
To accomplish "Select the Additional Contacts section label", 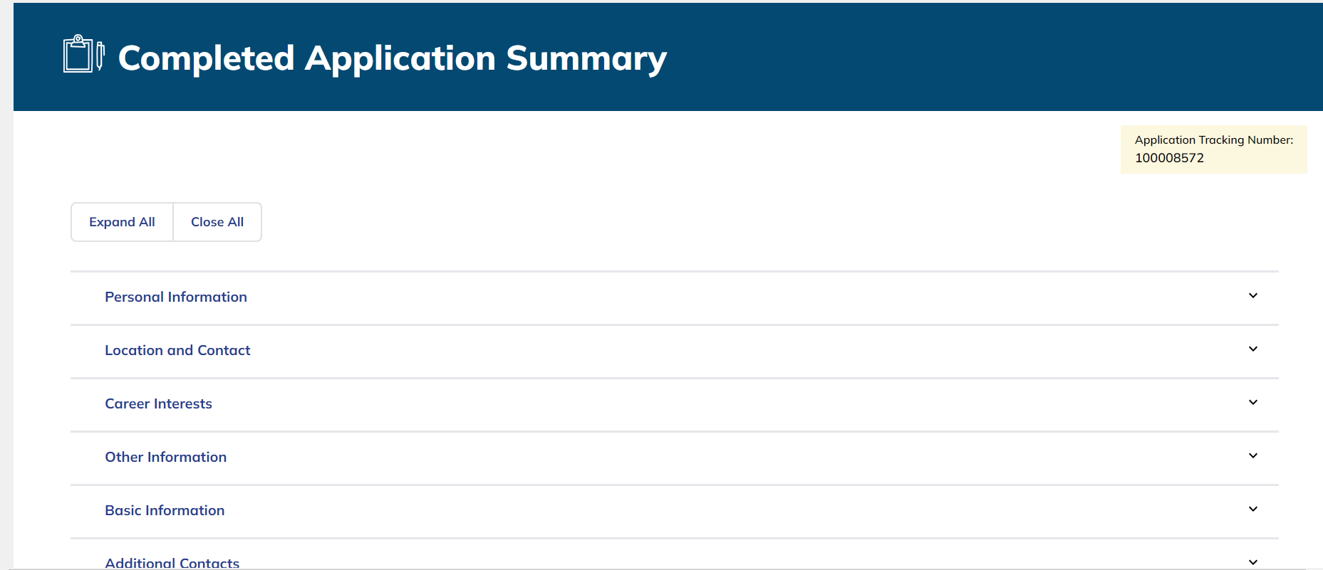I will 172,563.
